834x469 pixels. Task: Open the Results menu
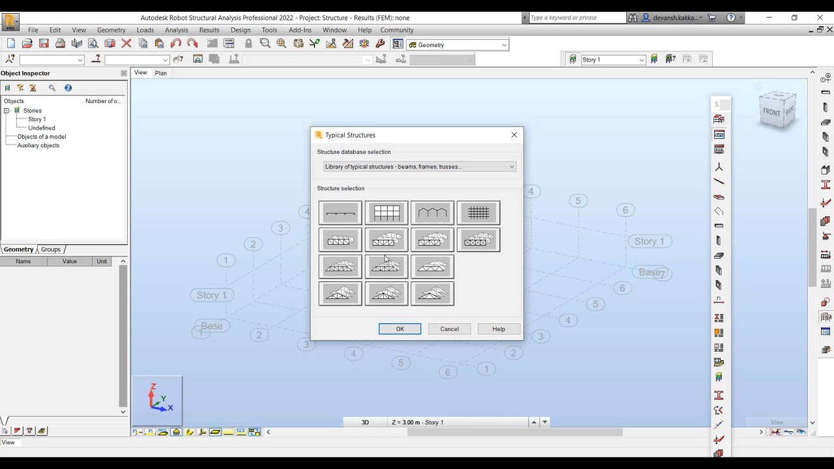(x=209, y=30)
